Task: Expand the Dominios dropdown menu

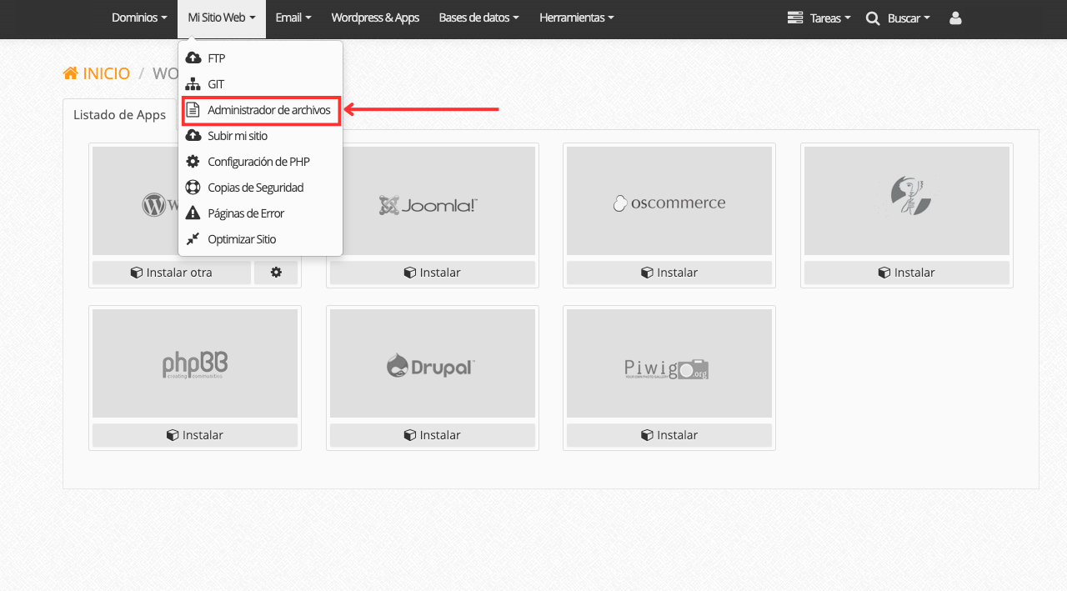Action: [139, 18]
